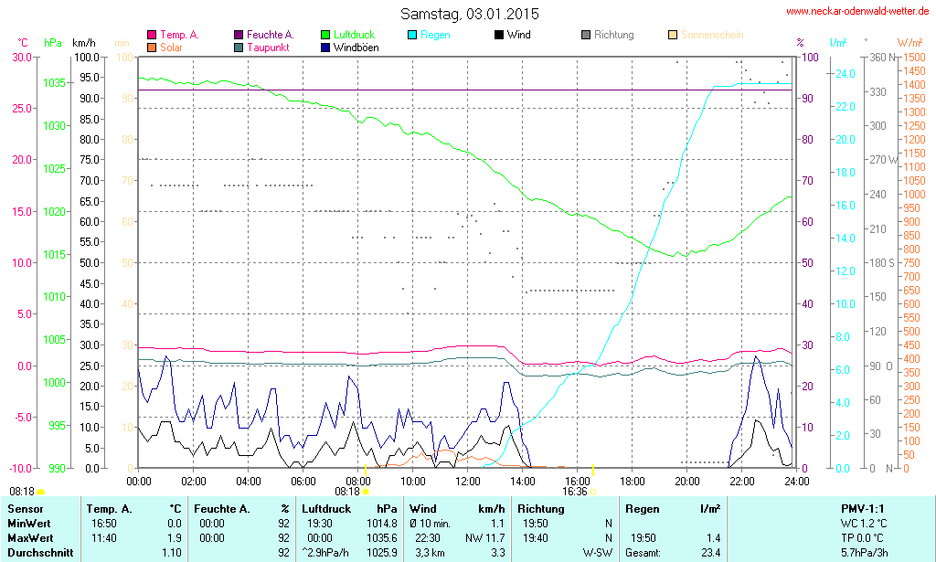This screenshot has height=562, width=936.
Task: Click the pink Temp. A. legend square
Action: pos(152,35)
